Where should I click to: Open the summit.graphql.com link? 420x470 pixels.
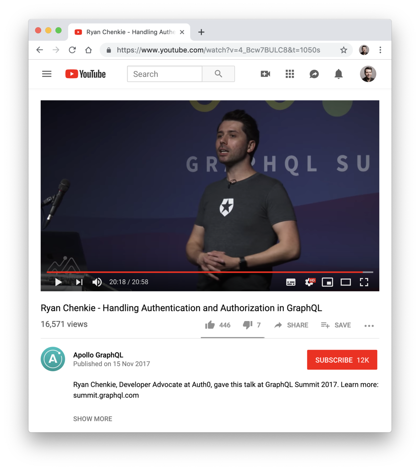coord(106,395)
